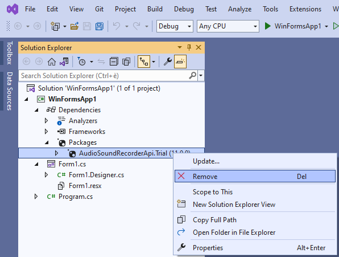The width and height of the screenshot is (339, 257).
Task: Toggle the pin on Solution Explorer panel
Action: 189,47
